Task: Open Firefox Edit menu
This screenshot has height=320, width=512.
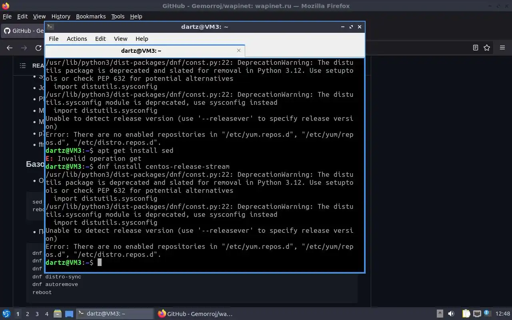Action: pos(22,16)
